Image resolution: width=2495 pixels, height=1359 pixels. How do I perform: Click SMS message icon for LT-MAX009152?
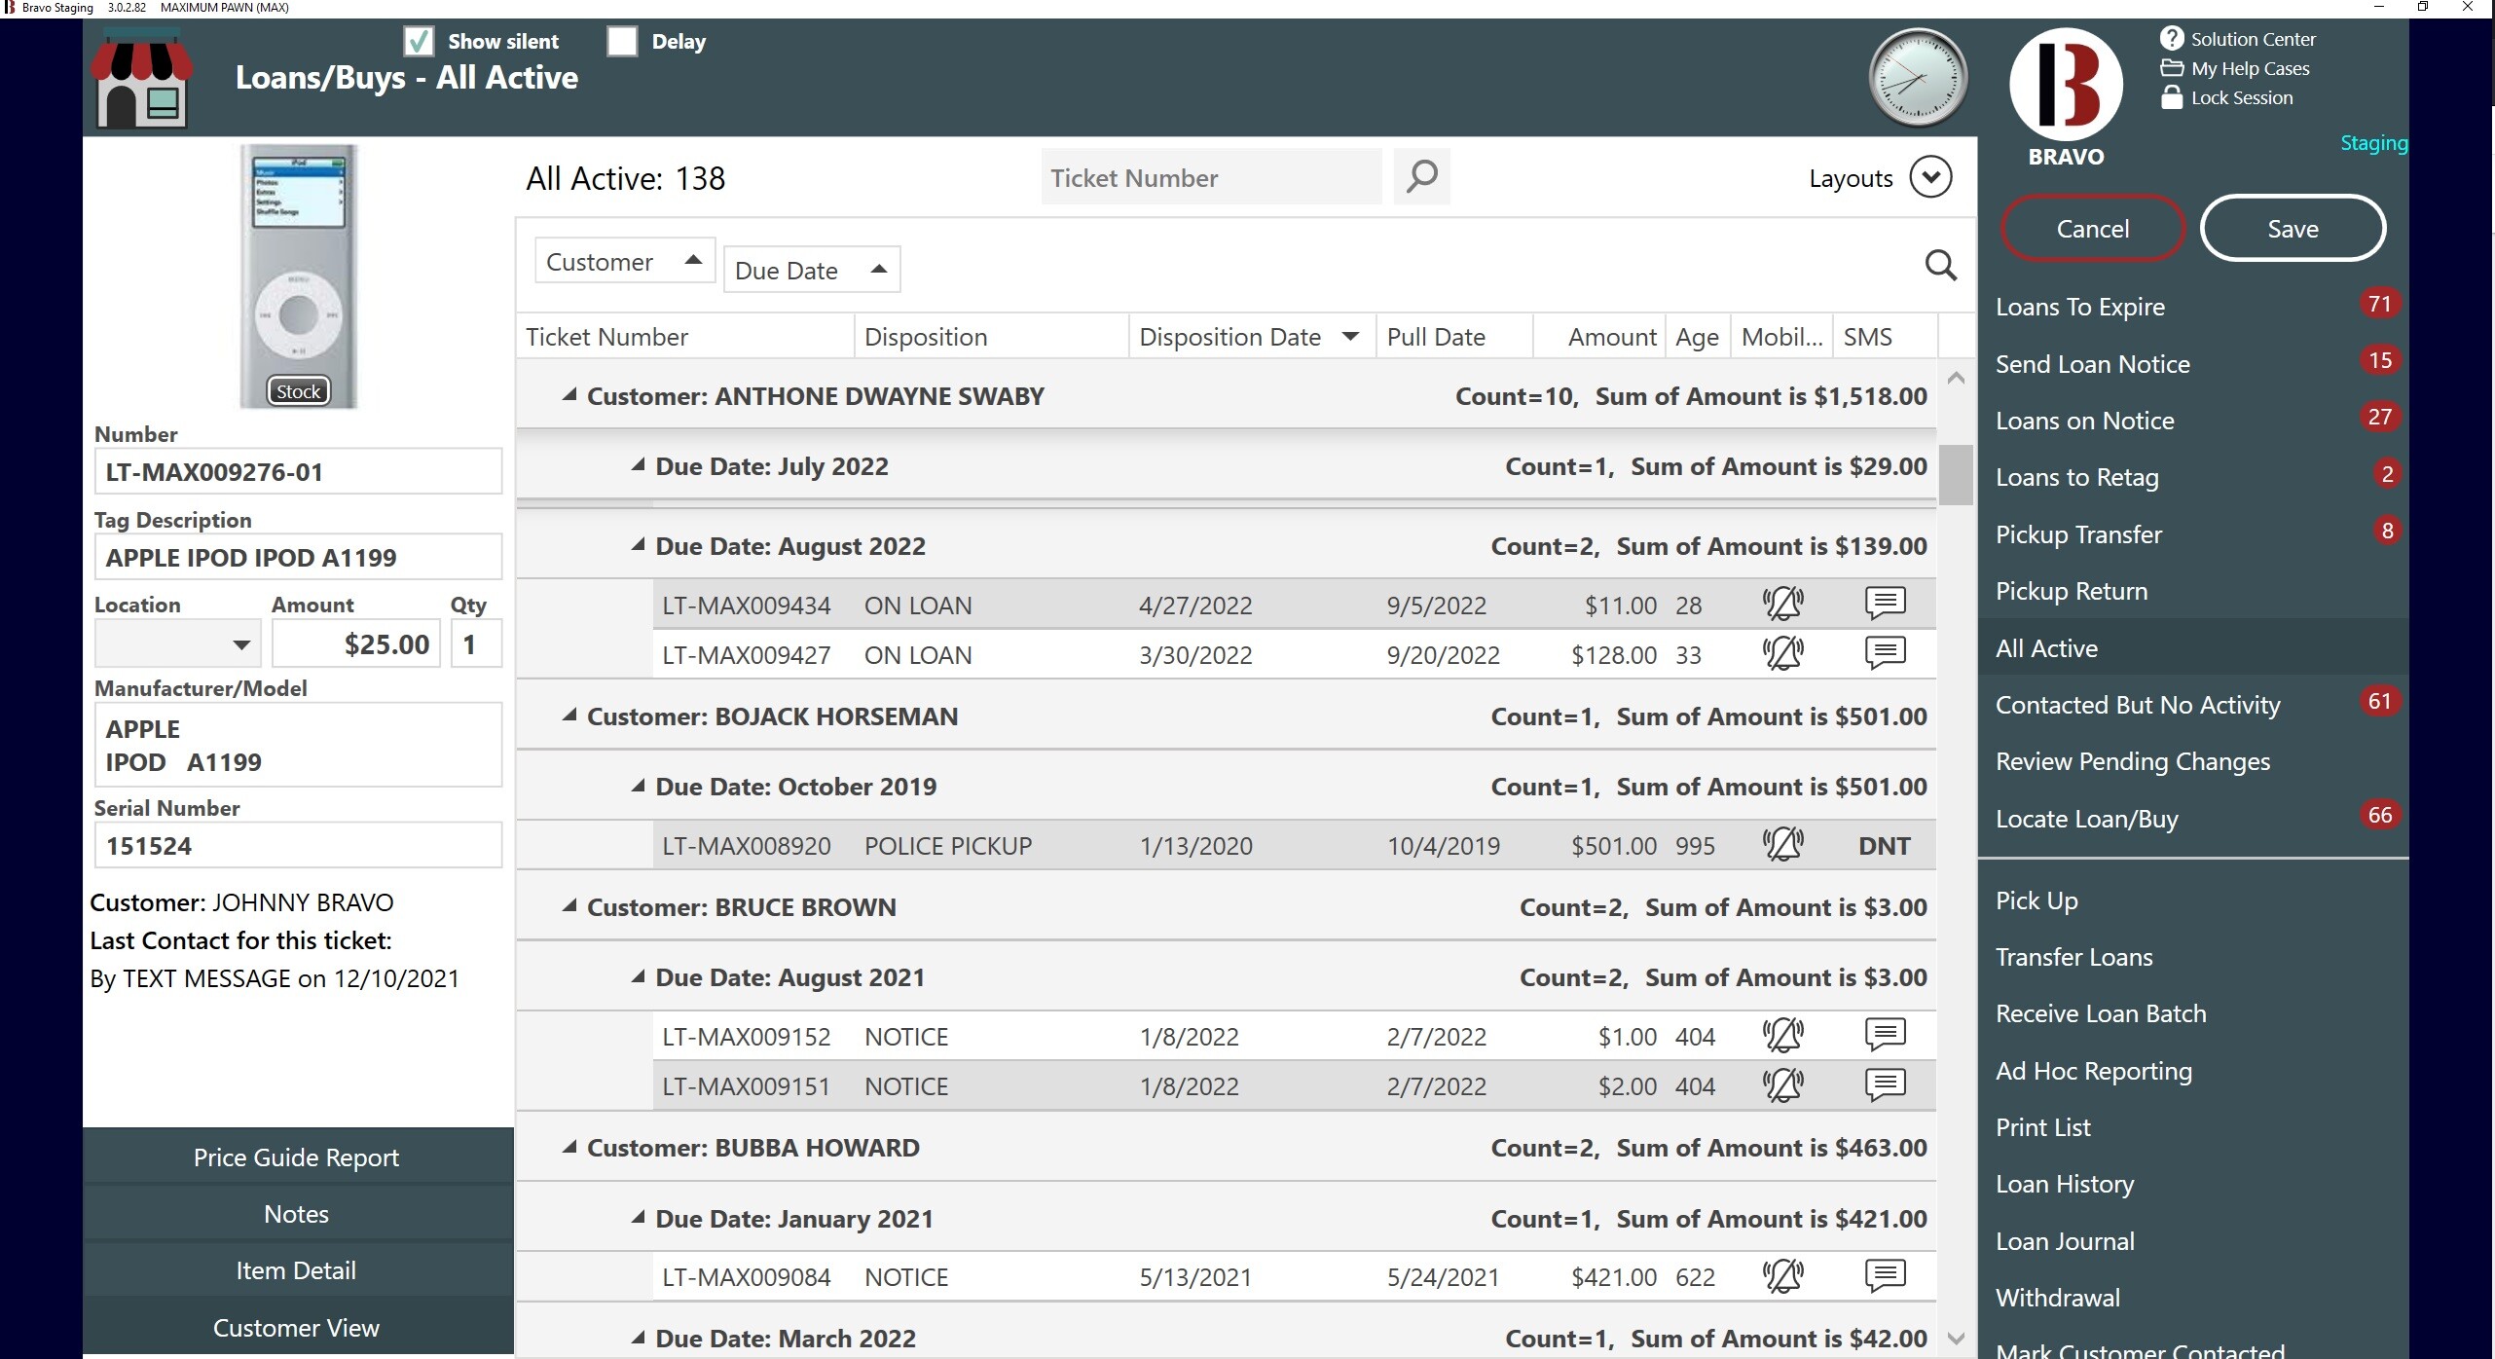(1885, 1035)
